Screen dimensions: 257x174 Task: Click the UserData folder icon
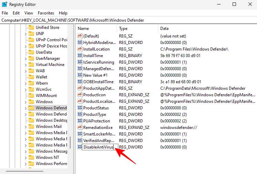pos(31,52)
